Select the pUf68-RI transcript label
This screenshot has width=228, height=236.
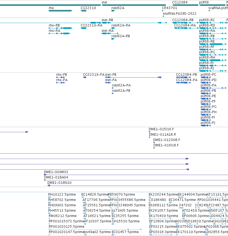point(206,63)
